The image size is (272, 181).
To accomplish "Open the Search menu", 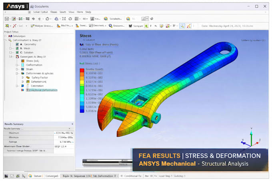I will [x=63, y=12].
